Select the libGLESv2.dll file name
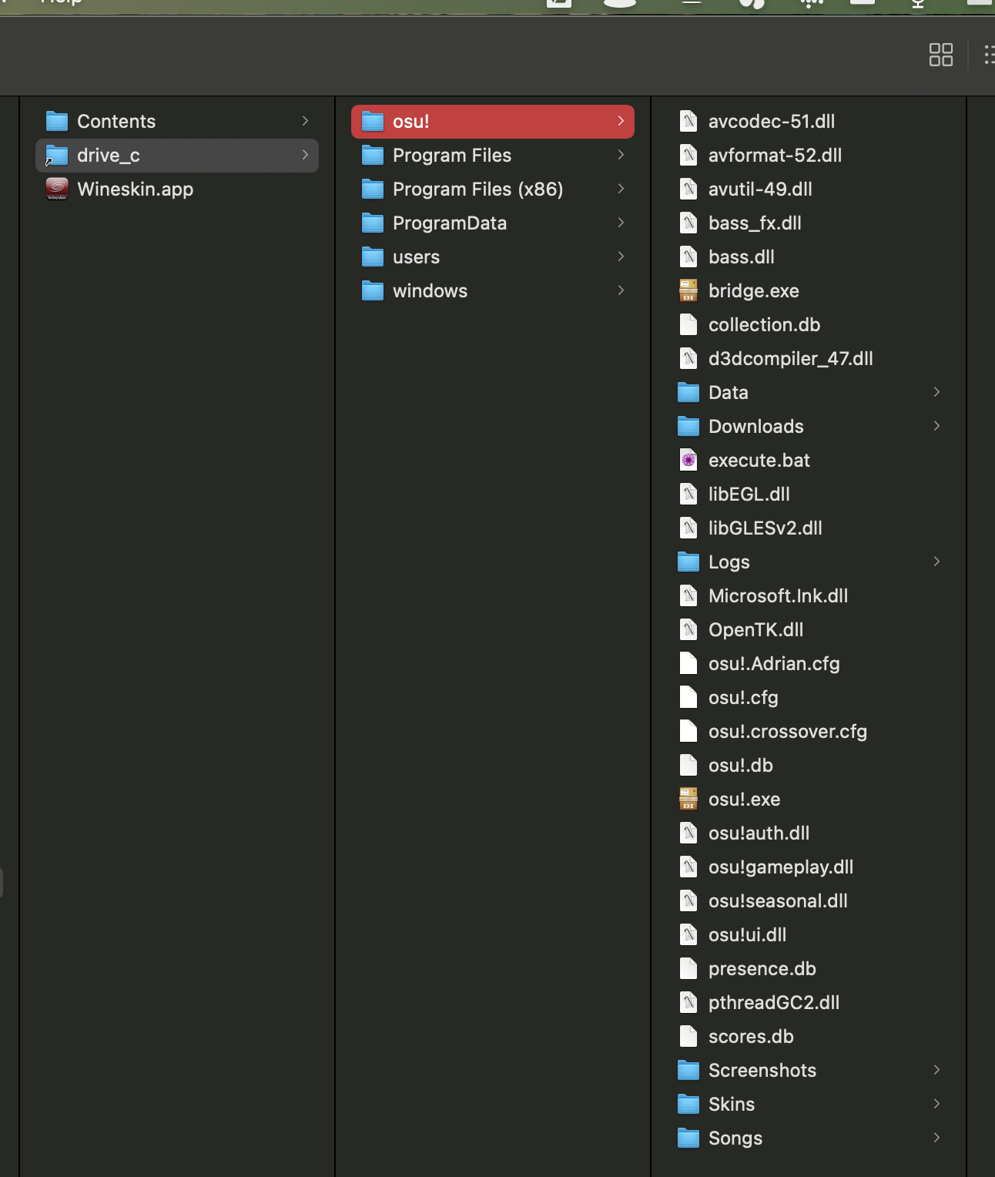This screenshot has width=995, height=1177. pyautogui.click(x=766, y=528)
